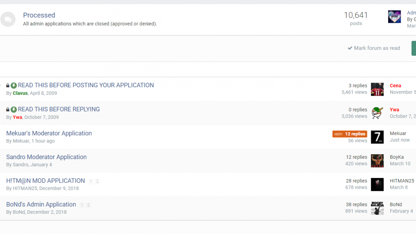This screenshot has width=416, height=234.
Task: Click the lock icon beside READ THIS BEFORE POSTING
Action: pos(8,86)
